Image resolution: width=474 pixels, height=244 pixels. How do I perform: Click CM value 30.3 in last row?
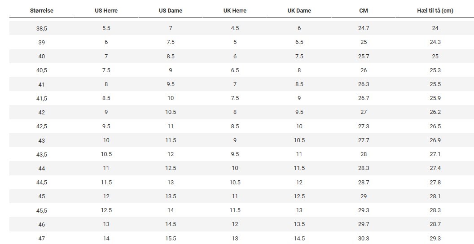point(364,238)
